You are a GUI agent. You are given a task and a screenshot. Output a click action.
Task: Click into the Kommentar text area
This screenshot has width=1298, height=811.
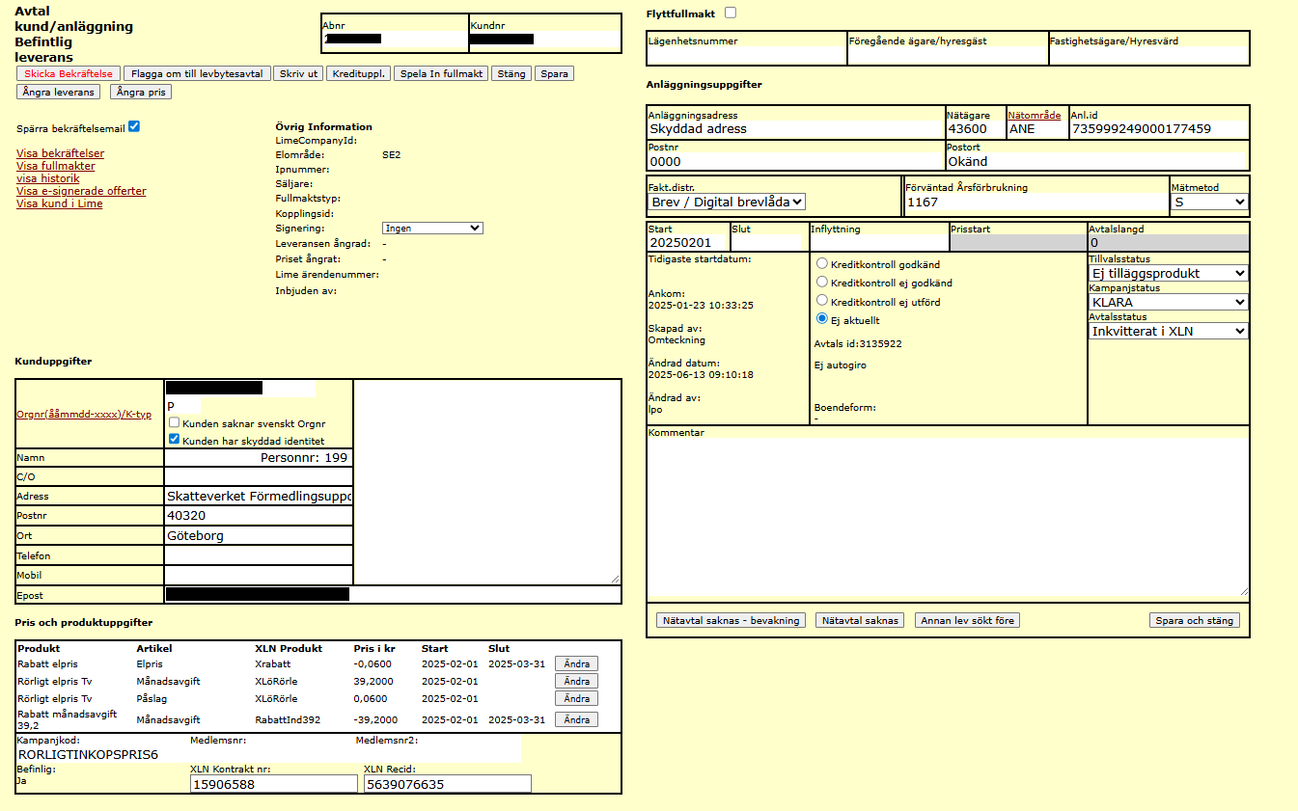click(x=947, y=518)
